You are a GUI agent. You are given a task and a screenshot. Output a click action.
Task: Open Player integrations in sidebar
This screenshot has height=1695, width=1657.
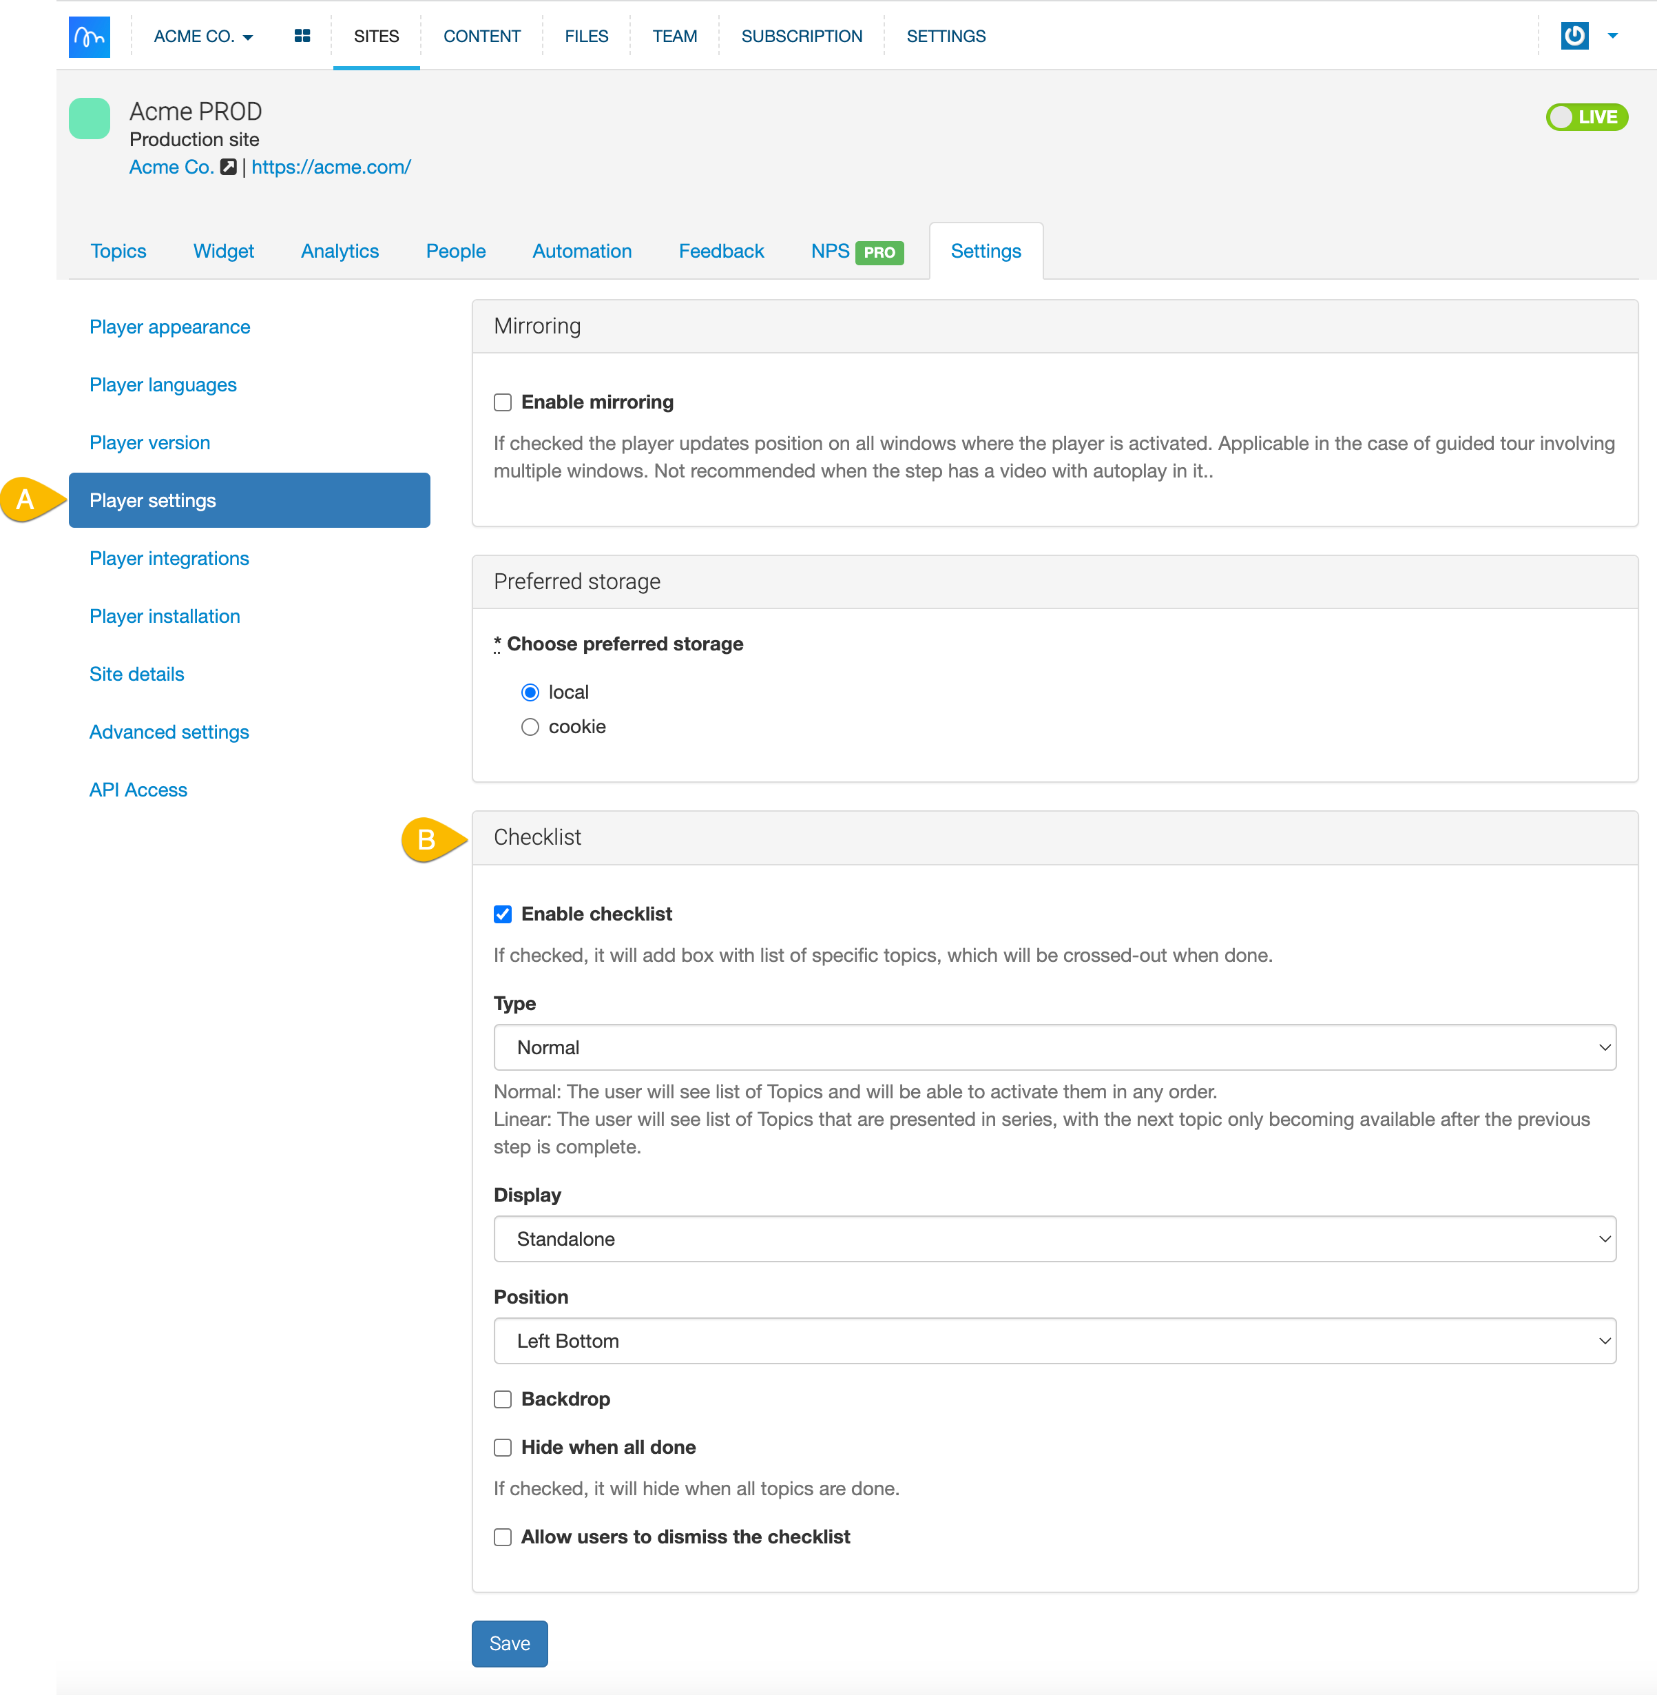coord(169,558)
